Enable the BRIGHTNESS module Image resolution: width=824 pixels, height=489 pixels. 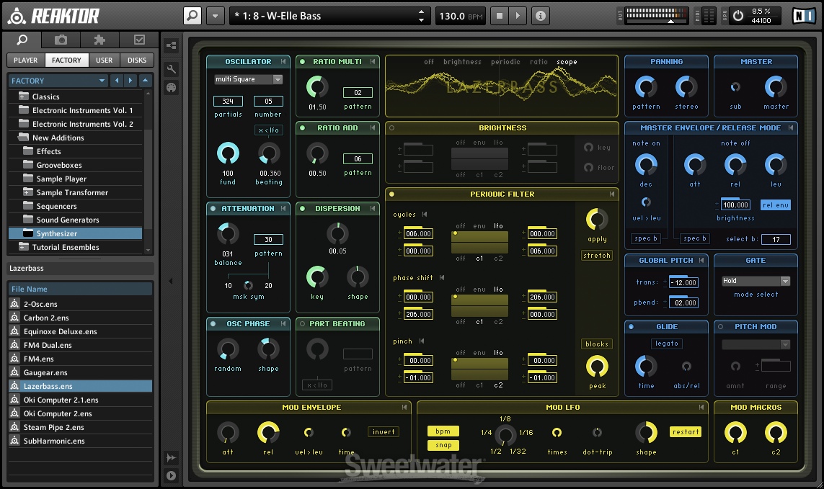[391, 127]
